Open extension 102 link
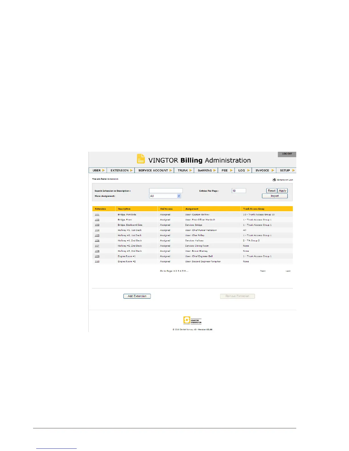Screen dimensions: 349x451 coord(97,220)
